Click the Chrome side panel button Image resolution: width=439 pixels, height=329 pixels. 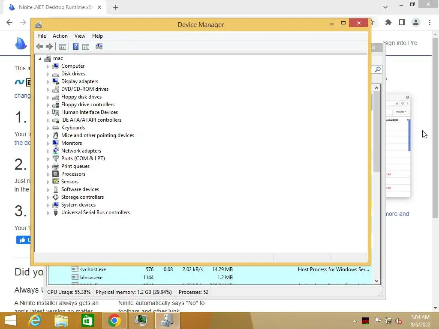pyautogui.click(x=402, y=22)
